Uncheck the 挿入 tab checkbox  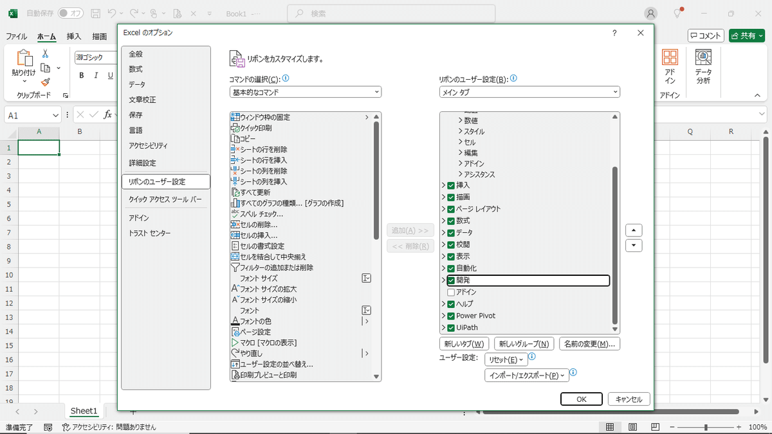[451, 185]
